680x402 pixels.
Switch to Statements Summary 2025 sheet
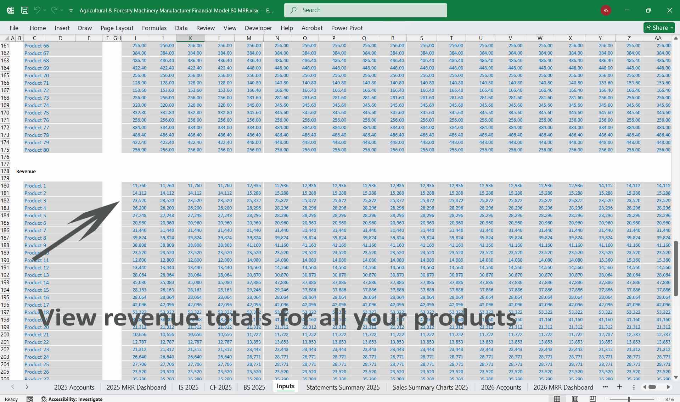pyautogui.click(x=343, y=387)
